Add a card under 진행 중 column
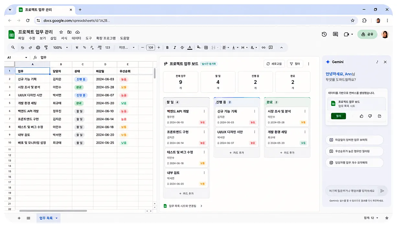Viewport: 397px width, 227px height. (237, 153)
